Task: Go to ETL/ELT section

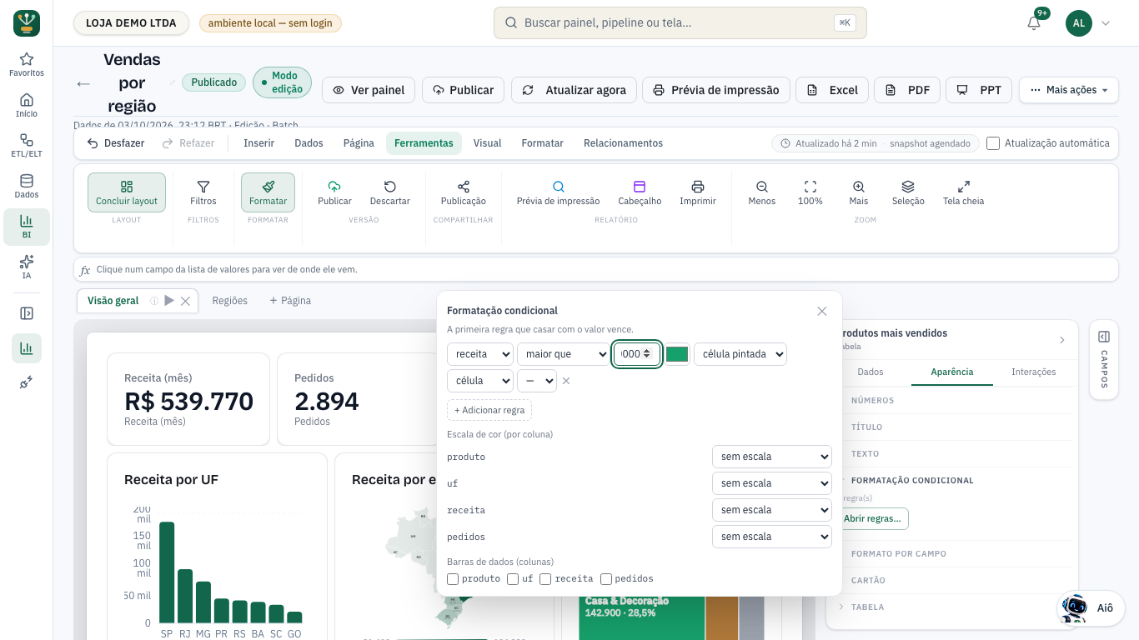Action: (27, 146)
